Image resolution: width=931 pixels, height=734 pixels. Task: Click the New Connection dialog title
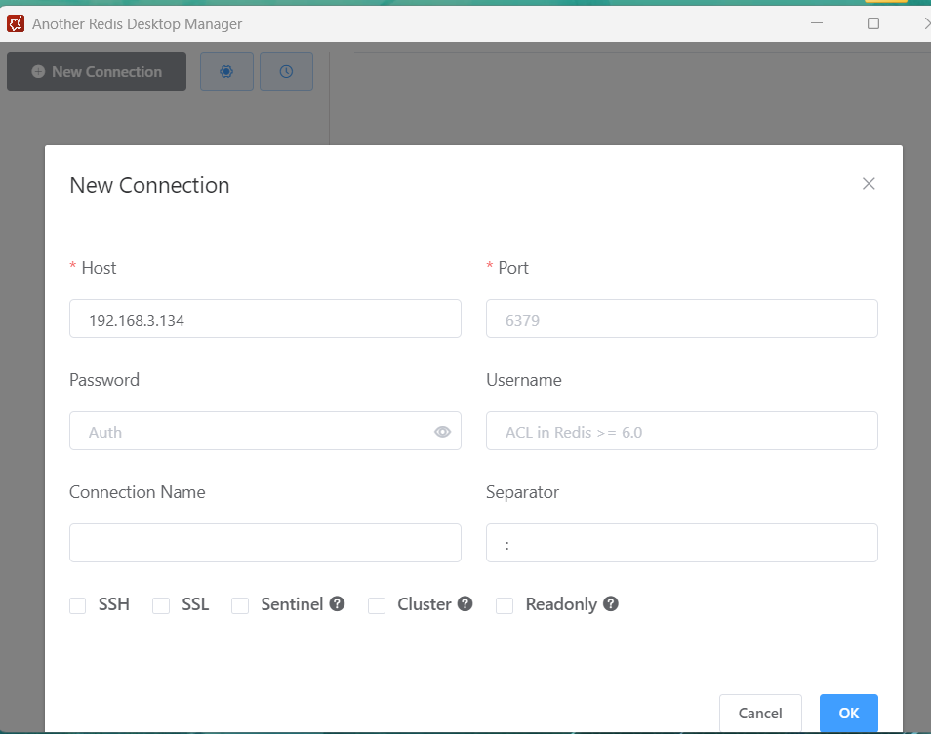[149, 185]
